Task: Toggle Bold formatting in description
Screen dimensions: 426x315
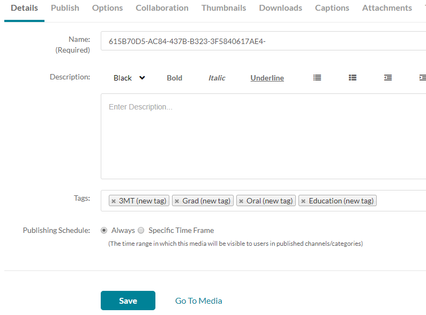Action: tap(175, 78)
